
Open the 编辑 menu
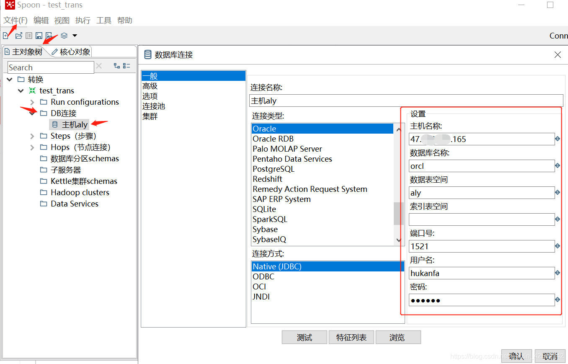(x=41, y=20)
